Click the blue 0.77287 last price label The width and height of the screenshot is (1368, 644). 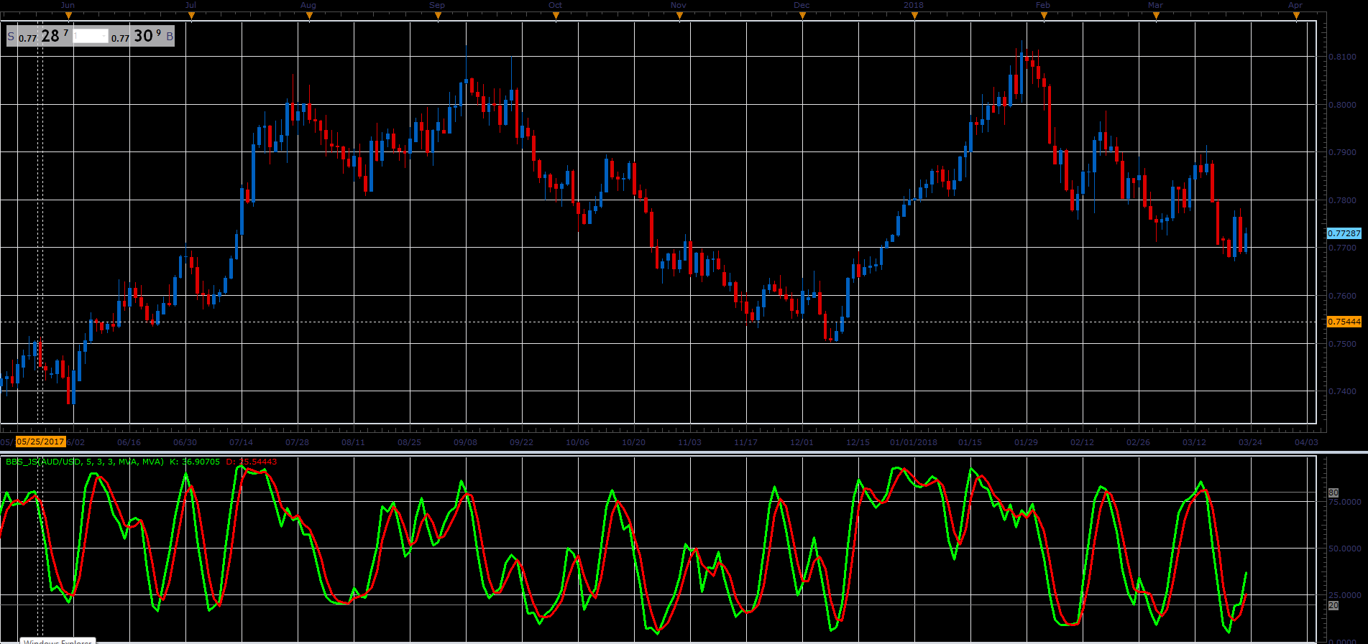(x=1344, y=233)
